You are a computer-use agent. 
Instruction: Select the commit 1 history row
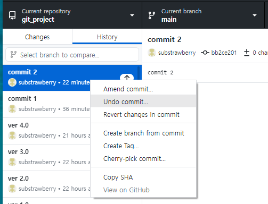click(x=46, y=104)
